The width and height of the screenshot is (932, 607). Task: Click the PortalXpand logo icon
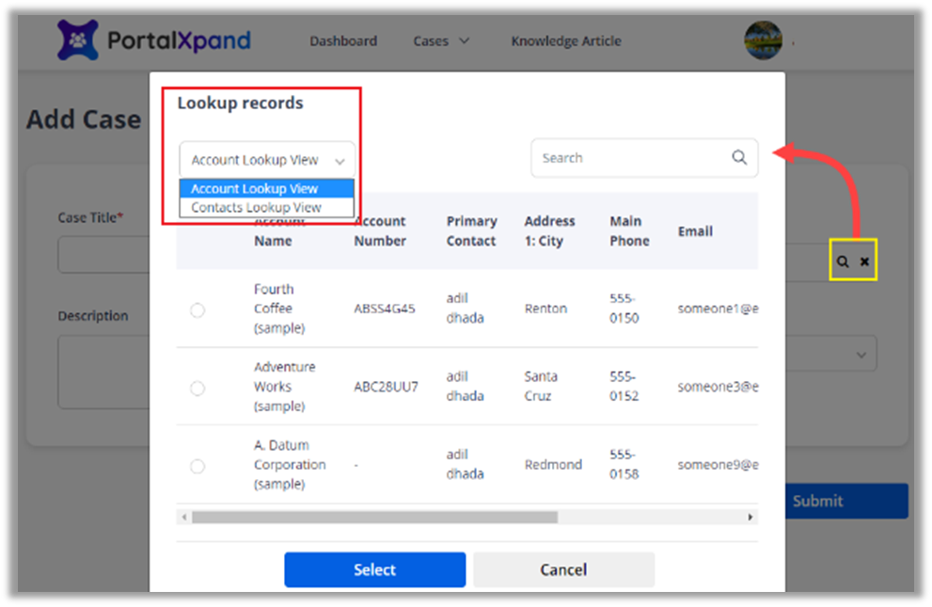77,40
